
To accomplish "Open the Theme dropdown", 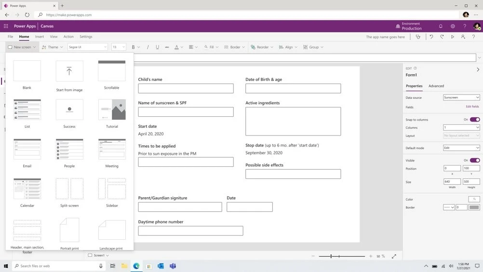I will (53, 47).
